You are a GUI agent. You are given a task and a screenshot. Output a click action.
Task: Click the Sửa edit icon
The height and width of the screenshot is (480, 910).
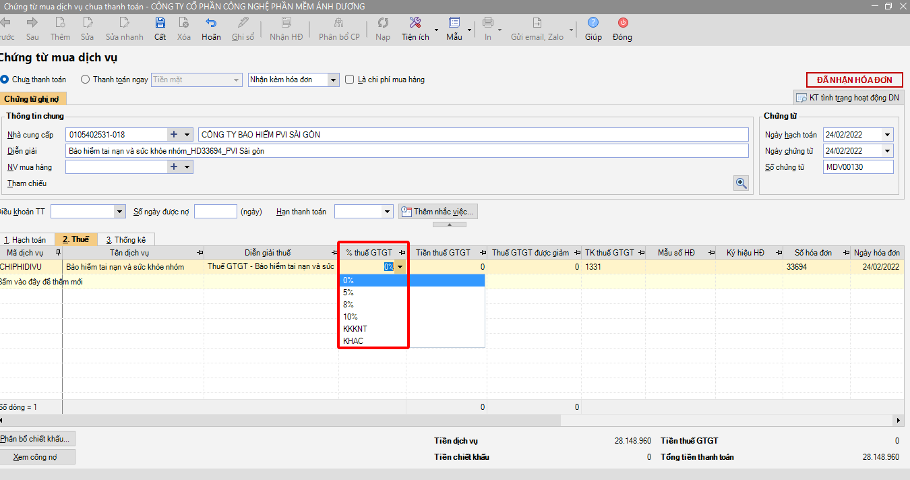88,23
